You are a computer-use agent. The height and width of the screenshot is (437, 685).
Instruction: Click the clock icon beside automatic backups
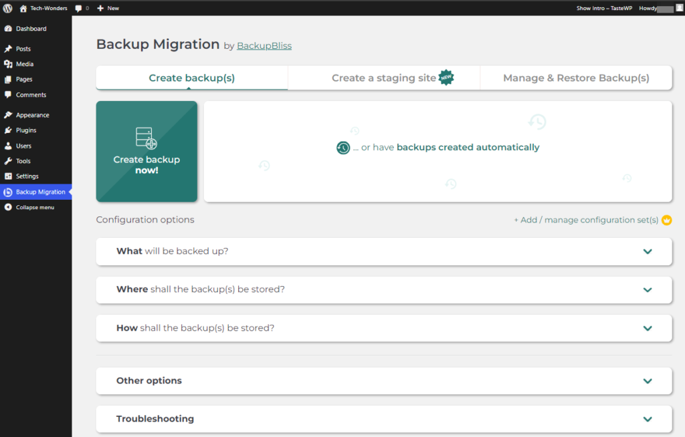pyautogui.click(x=343, y=148)
